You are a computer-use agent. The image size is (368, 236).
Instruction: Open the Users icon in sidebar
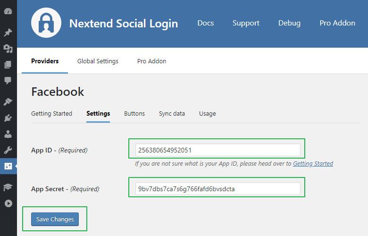(8, 134)
